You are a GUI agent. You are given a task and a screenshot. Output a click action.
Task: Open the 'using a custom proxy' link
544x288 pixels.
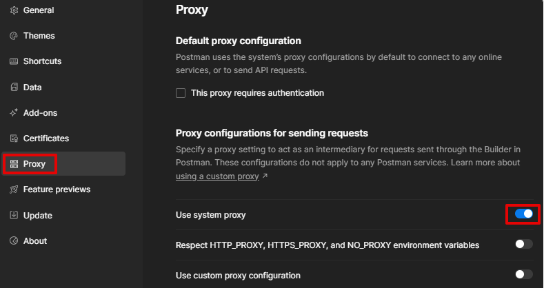pos(217,176)
